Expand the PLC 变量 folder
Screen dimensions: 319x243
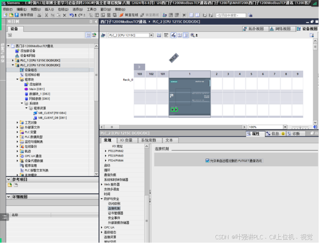pos(17,132)
